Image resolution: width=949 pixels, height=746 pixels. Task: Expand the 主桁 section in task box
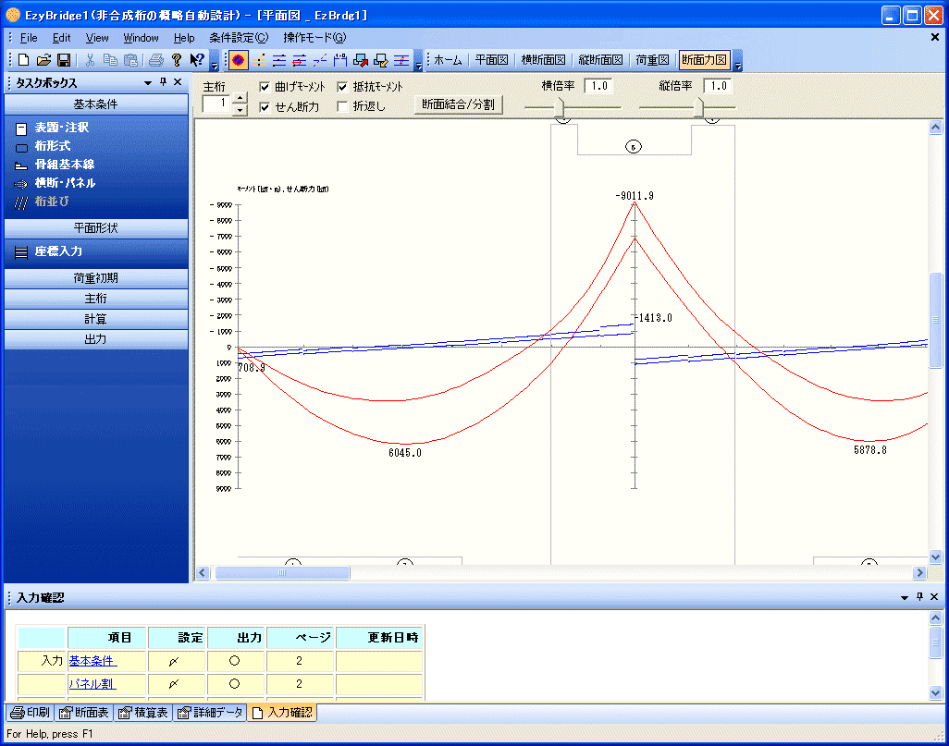click(x=95, y=299)
